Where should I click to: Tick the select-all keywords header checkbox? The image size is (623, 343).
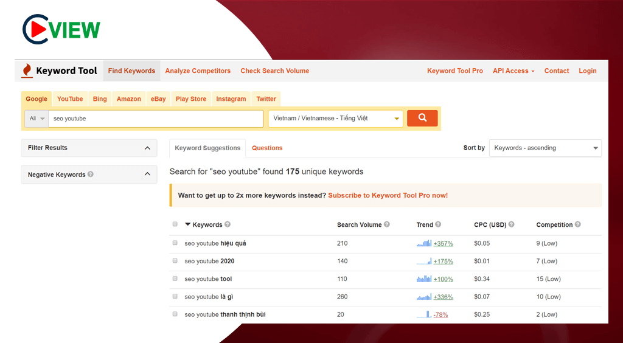click(x=175, y=224)
